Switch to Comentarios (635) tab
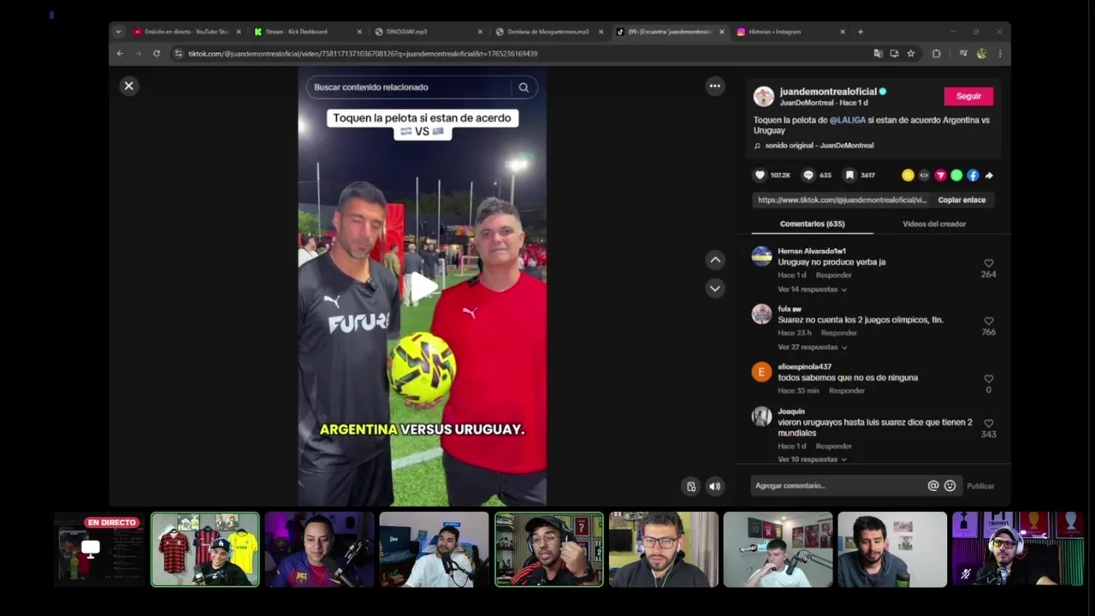The image size is (1095, 616). coord(812,224)
